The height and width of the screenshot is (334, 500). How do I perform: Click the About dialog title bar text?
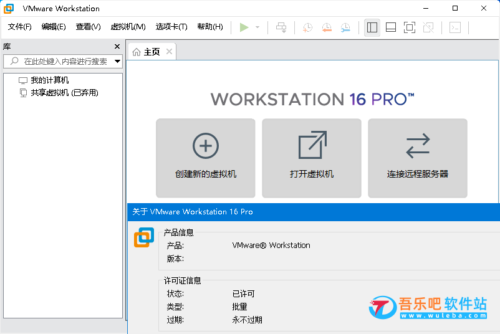(193, 212)
